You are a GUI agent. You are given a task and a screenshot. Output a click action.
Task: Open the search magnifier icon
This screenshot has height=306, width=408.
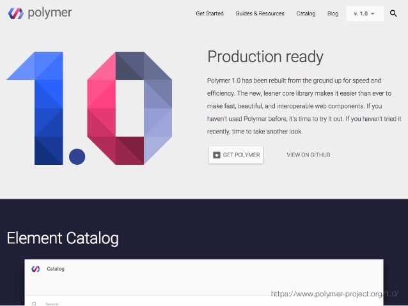click(x=393, y=13)
